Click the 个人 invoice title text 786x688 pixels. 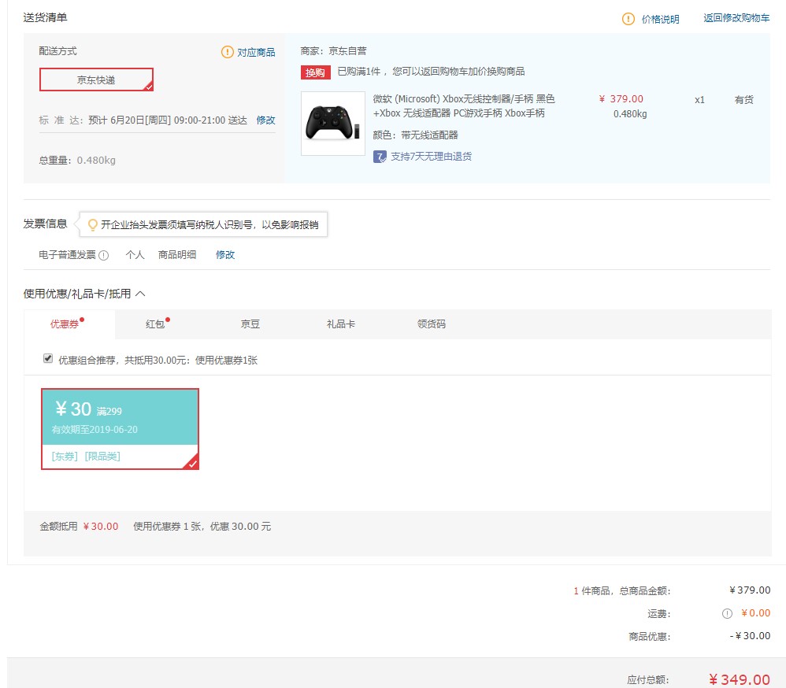tap(135, 255)
